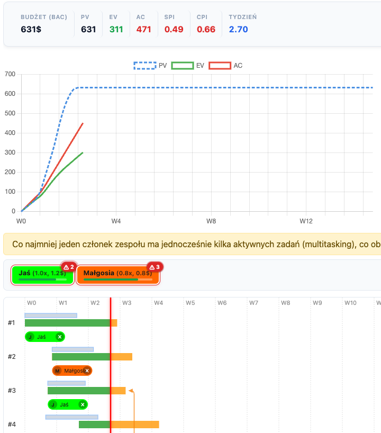Viewport: 381px width, 433px height.
Task: Click the task label #4
Action: point(12,425)
